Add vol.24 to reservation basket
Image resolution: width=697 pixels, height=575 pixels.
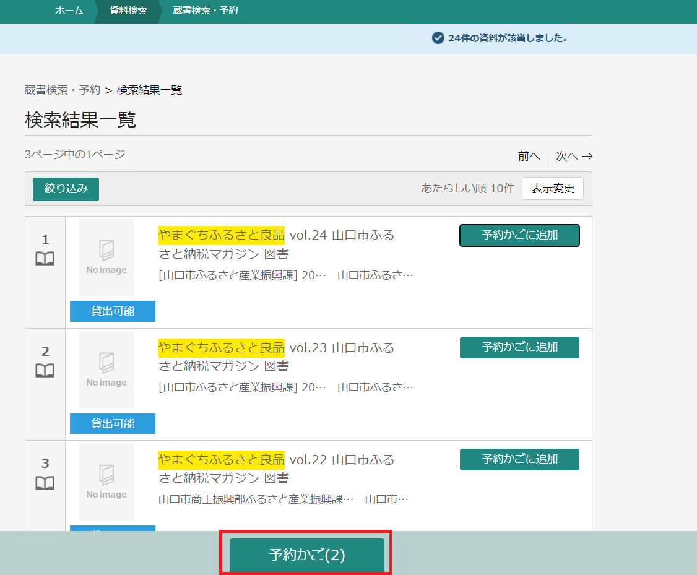[519, 235]
